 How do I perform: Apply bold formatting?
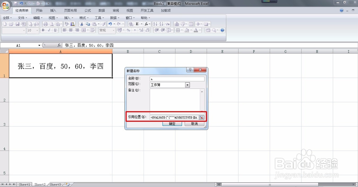tap(43, 30)
